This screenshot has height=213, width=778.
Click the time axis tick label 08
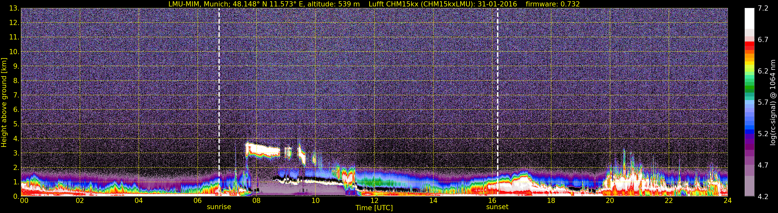click(x=256, y=201)
